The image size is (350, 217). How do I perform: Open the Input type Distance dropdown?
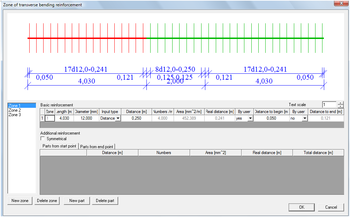pyautogui.click(x=118, y=118)
